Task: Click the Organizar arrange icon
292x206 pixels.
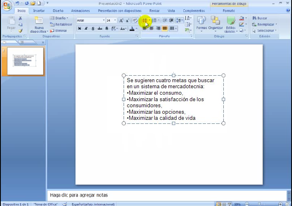Action: coord(215,24)
